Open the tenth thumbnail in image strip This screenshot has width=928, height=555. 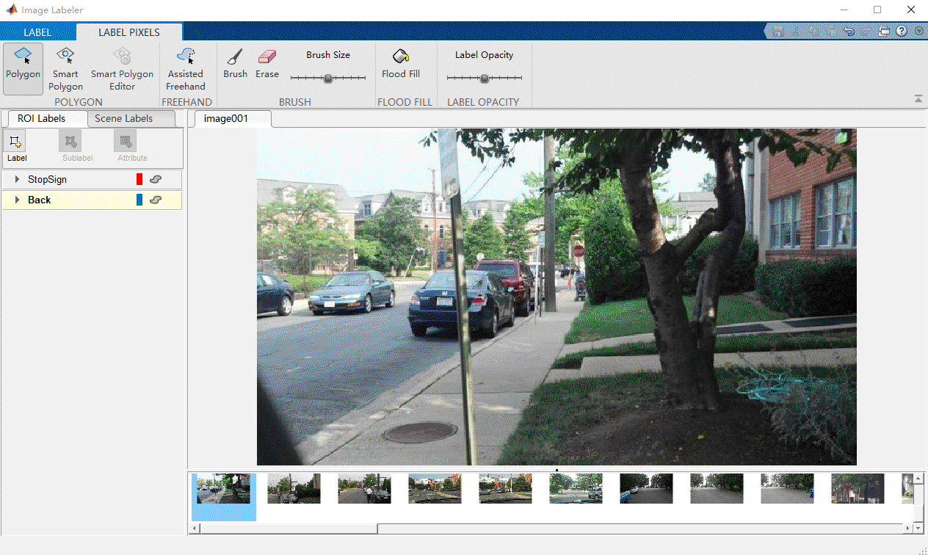point(858,488)
